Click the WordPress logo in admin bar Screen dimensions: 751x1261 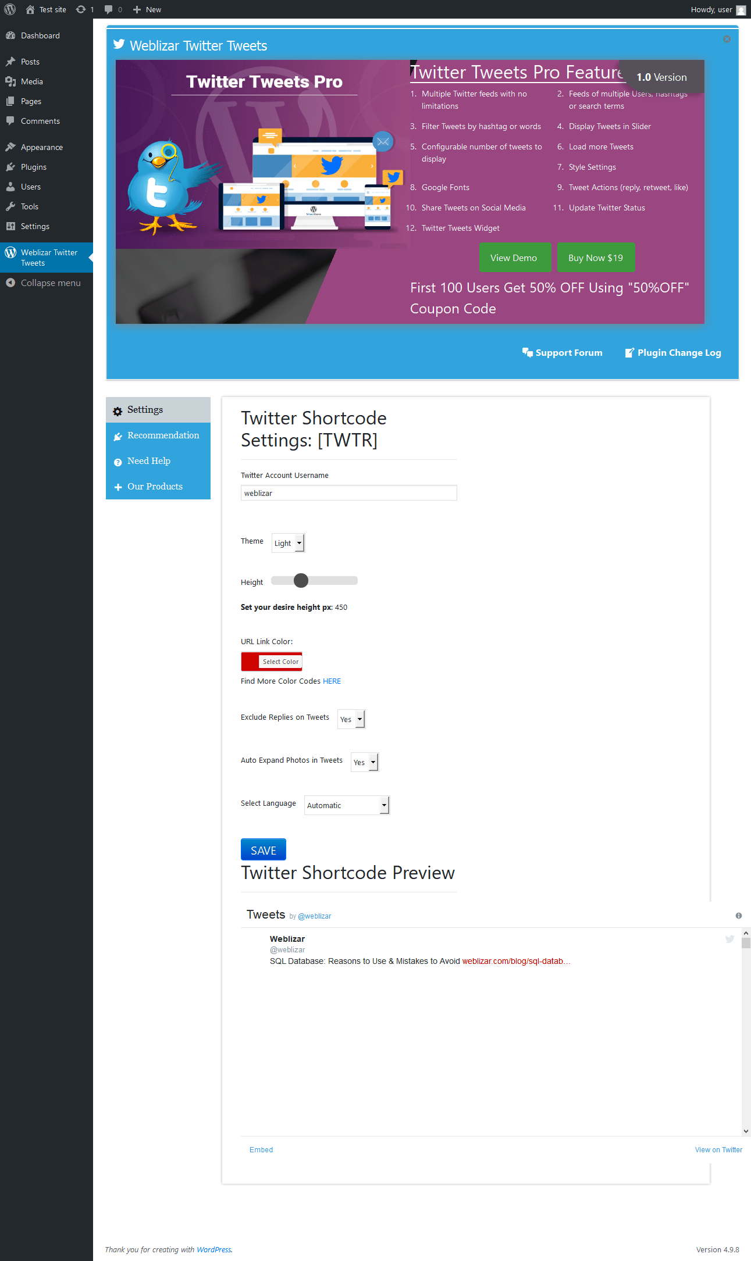pos(10,9)
